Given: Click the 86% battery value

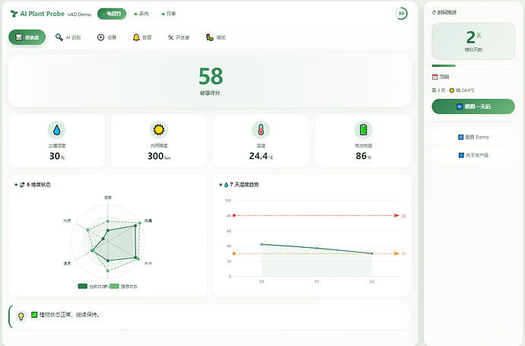Looking at the screenshot, I should point(363,156).
